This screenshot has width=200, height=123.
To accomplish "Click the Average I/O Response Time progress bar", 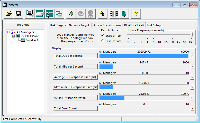I will [144, 77].
